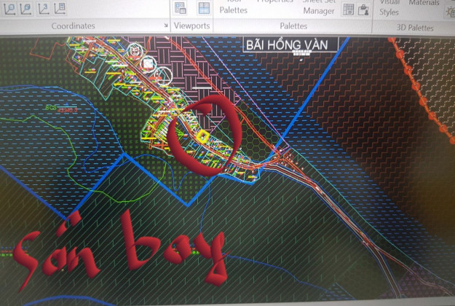The image size is (455, 306).
Task: Click the icon right of Materials
Action: tap(450, 9)
